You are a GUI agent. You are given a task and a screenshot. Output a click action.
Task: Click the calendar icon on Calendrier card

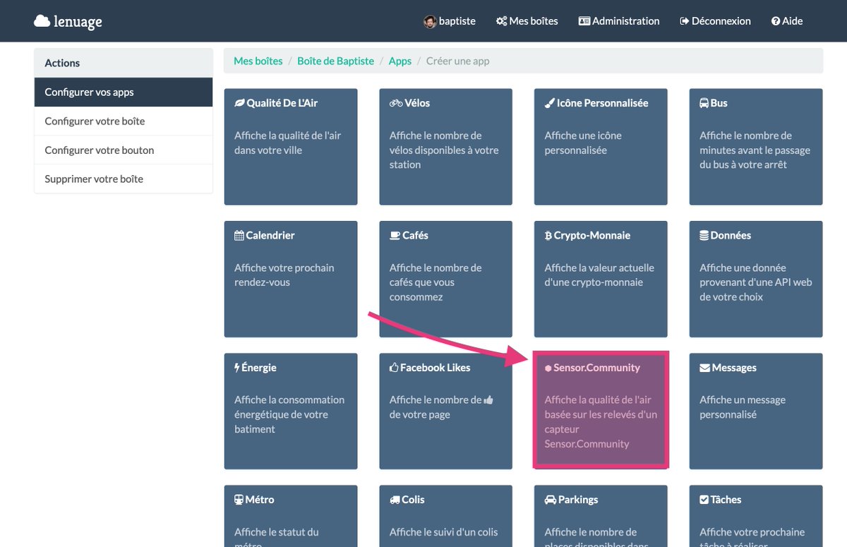pos(239,235)
